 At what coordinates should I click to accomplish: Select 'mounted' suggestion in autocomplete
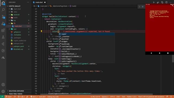coord(86,39)
